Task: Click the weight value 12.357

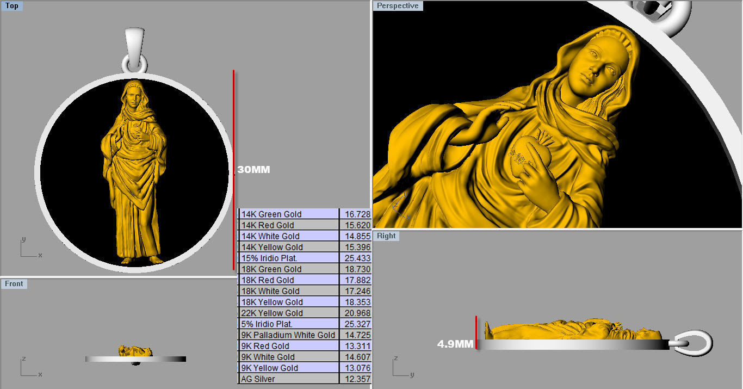Action: pyautogui.click(x=357, y=379)
